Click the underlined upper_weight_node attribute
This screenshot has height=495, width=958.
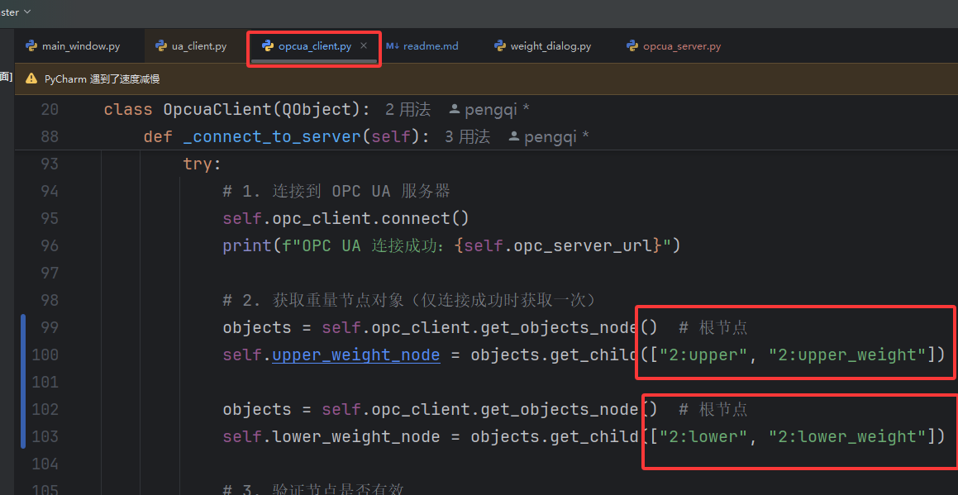(x=356, y=355)
